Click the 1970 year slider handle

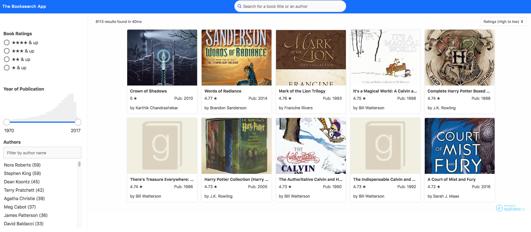coord(7,122)
